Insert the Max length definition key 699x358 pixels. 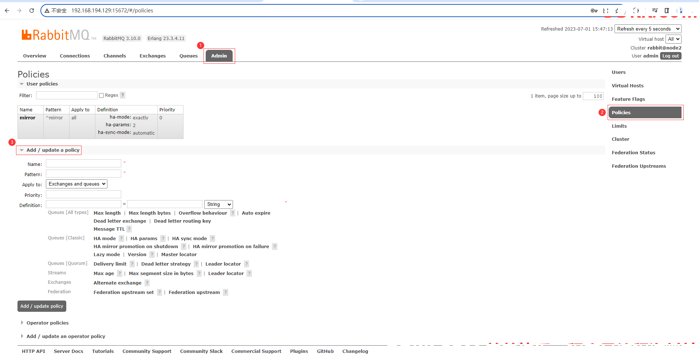(107, 213)
